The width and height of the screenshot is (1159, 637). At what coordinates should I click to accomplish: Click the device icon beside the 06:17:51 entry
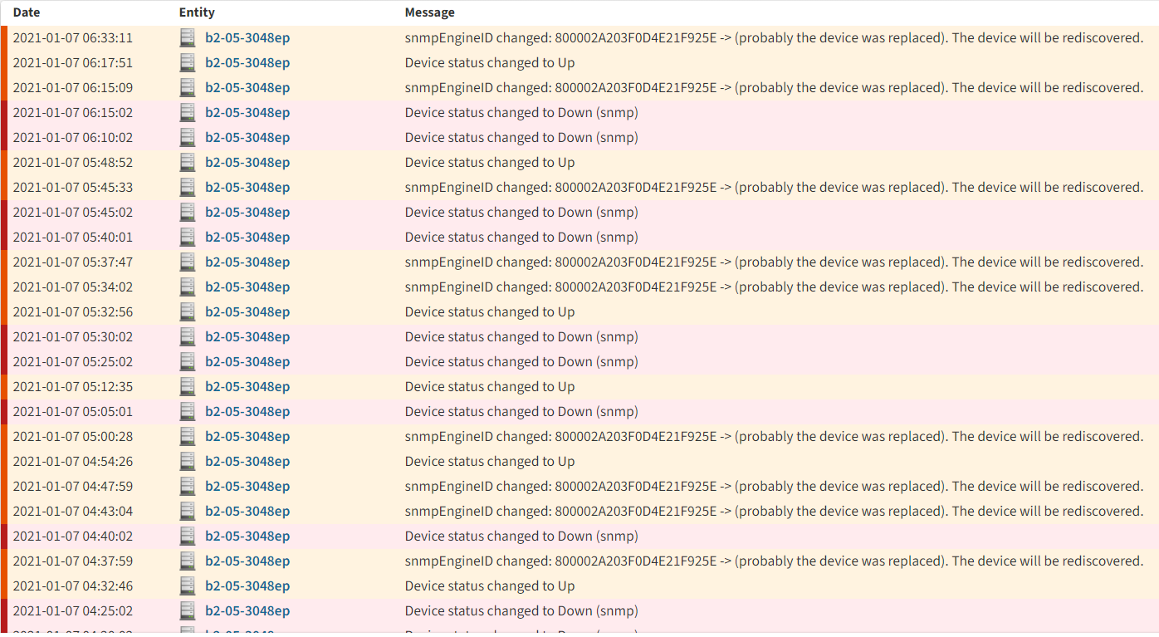click(x=188, y=63)
